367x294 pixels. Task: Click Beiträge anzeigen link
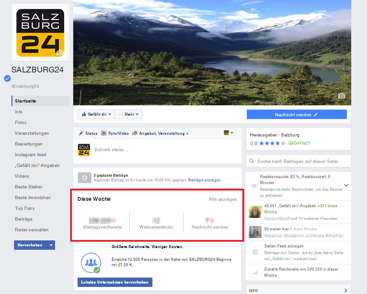pyautogui.click(x=204, y=180)
